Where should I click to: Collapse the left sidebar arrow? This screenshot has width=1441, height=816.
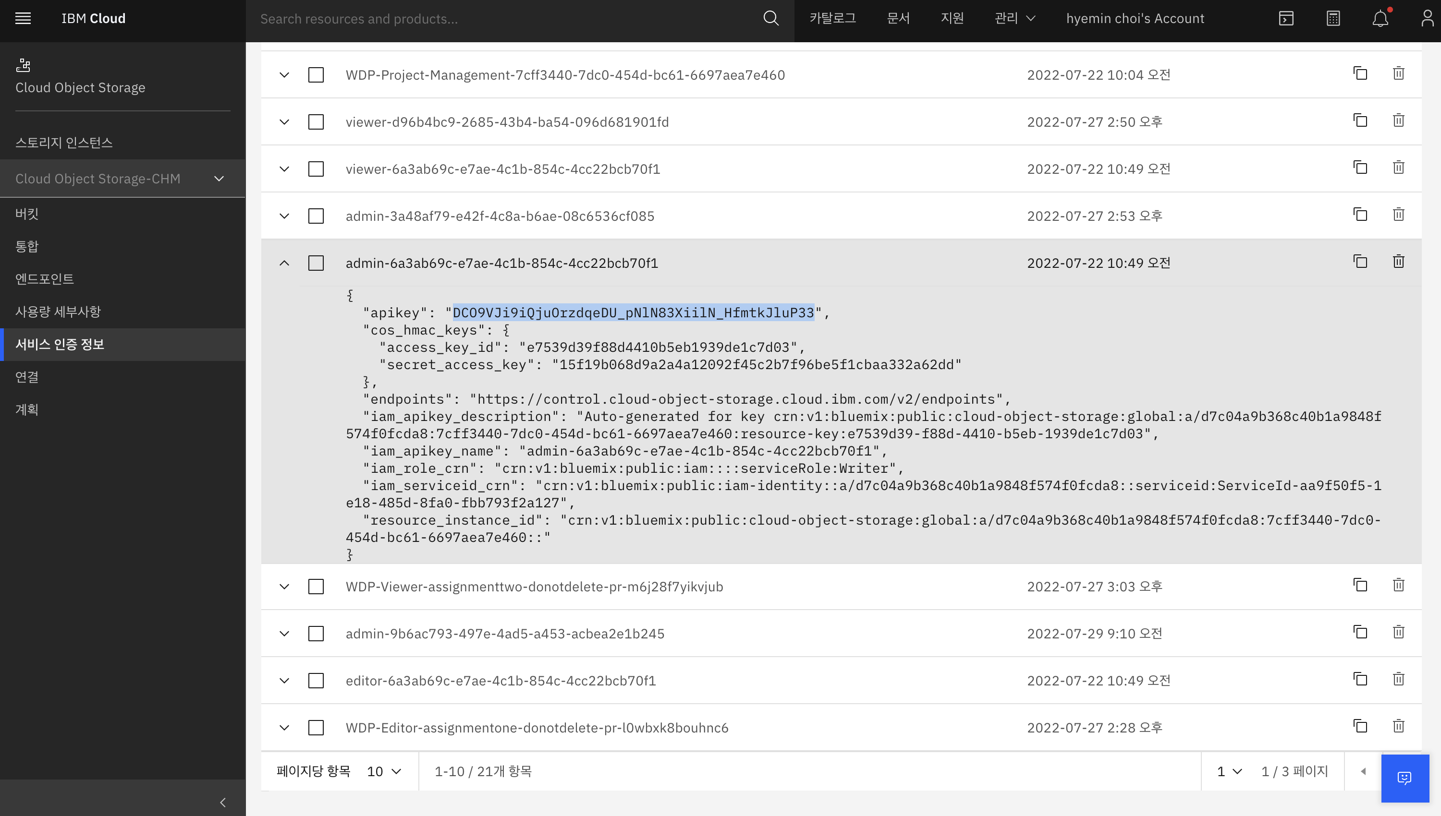point(222,803)
